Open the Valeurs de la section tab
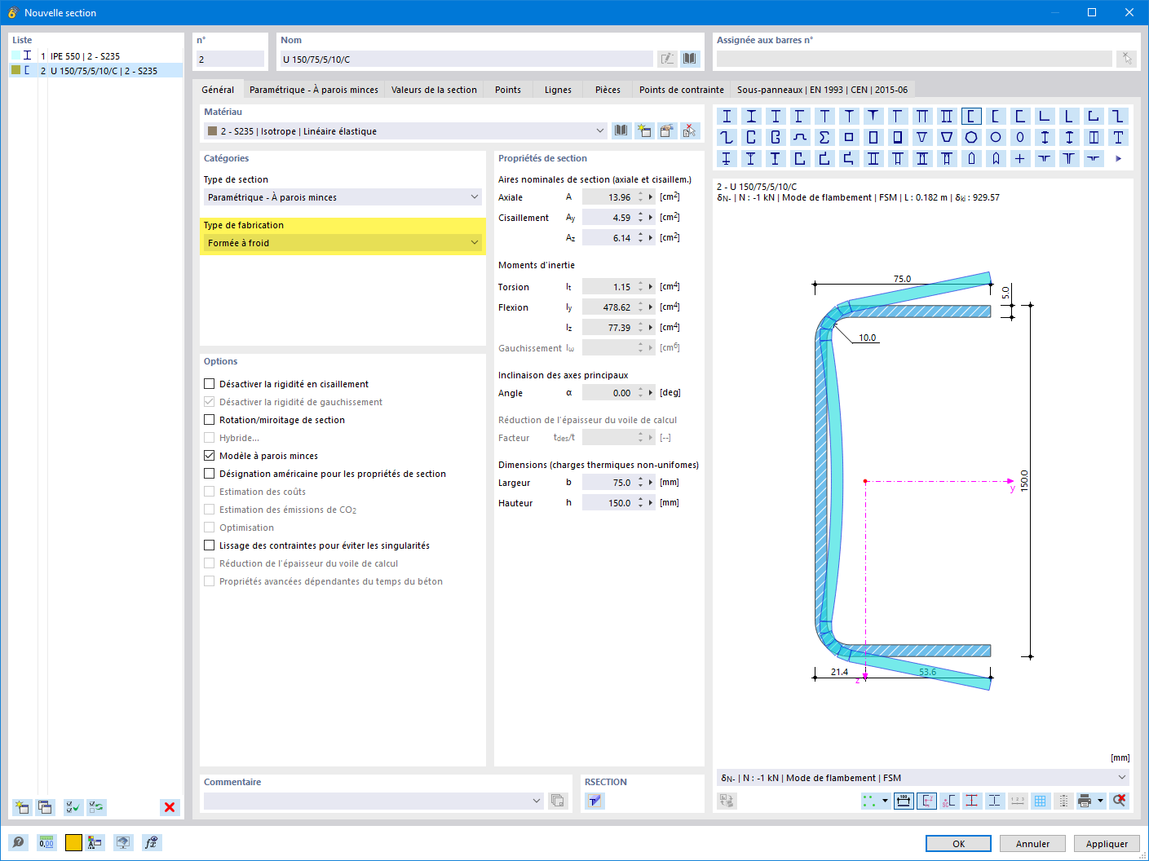Viewport: 1149px width, 861px height. pos(434,90)
